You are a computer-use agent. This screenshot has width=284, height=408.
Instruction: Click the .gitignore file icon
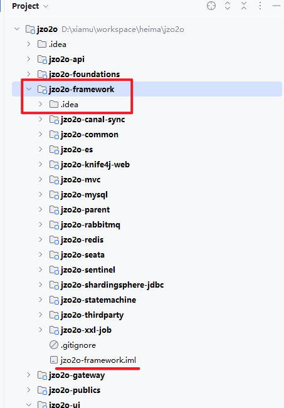tap(54, 345)
